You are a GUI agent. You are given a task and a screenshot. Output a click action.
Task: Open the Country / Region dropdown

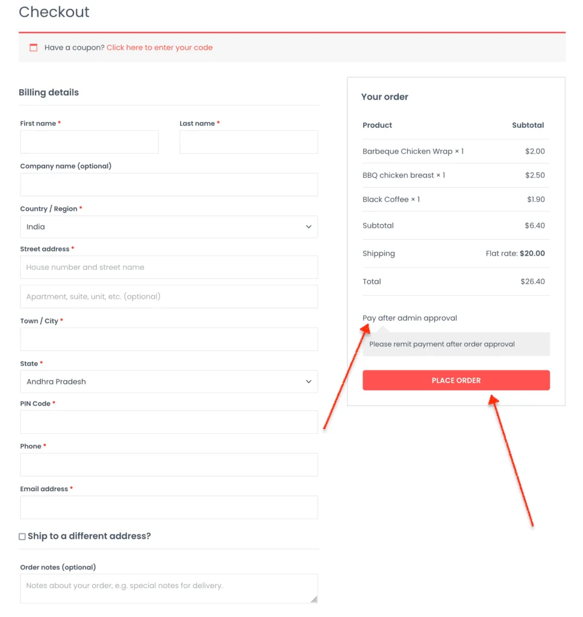[169, 227]
